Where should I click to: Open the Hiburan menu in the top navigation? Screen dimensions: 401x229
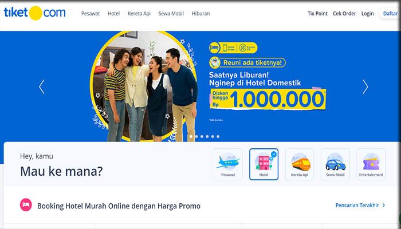coord(200,14)
